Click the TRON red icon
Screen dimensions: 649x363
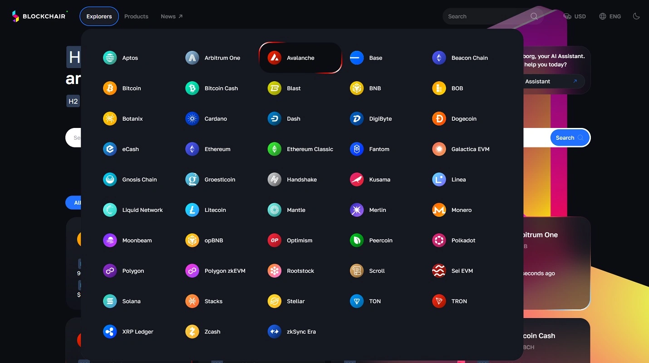pyautogui.click(x=439, y=301)
